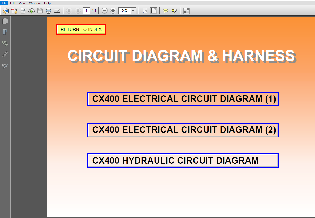This screenshot has height=218, width=315.
Task: Open the Window menu
Action: (35, 3)
